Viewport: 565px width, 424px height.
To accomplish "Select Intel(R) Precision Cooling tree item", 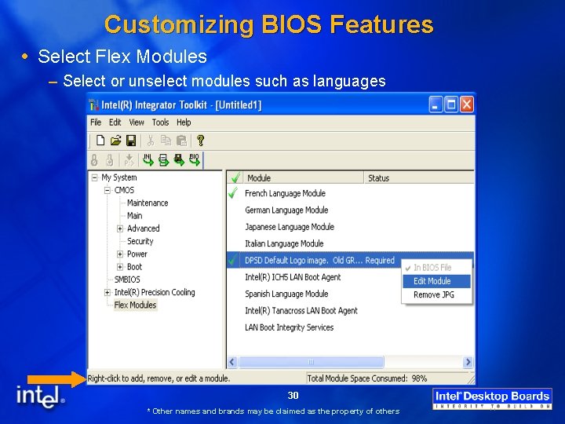I will click(155, 292).
